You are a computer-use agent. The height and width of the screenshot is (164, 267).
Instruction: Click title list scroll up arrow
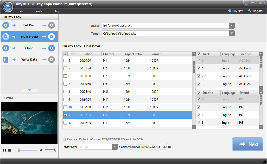[194, 54]
